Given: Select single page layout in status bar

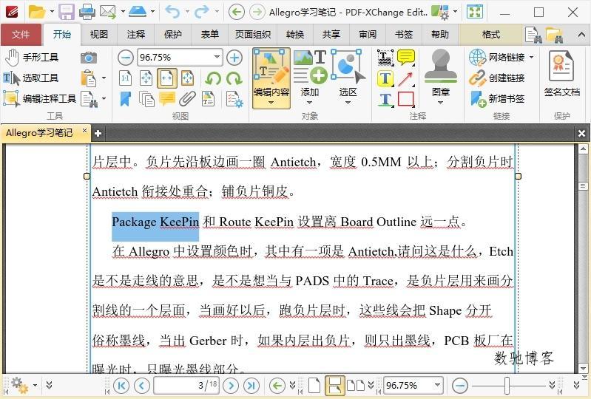Looking at the screenshot, I should click(x=314, y=385).
